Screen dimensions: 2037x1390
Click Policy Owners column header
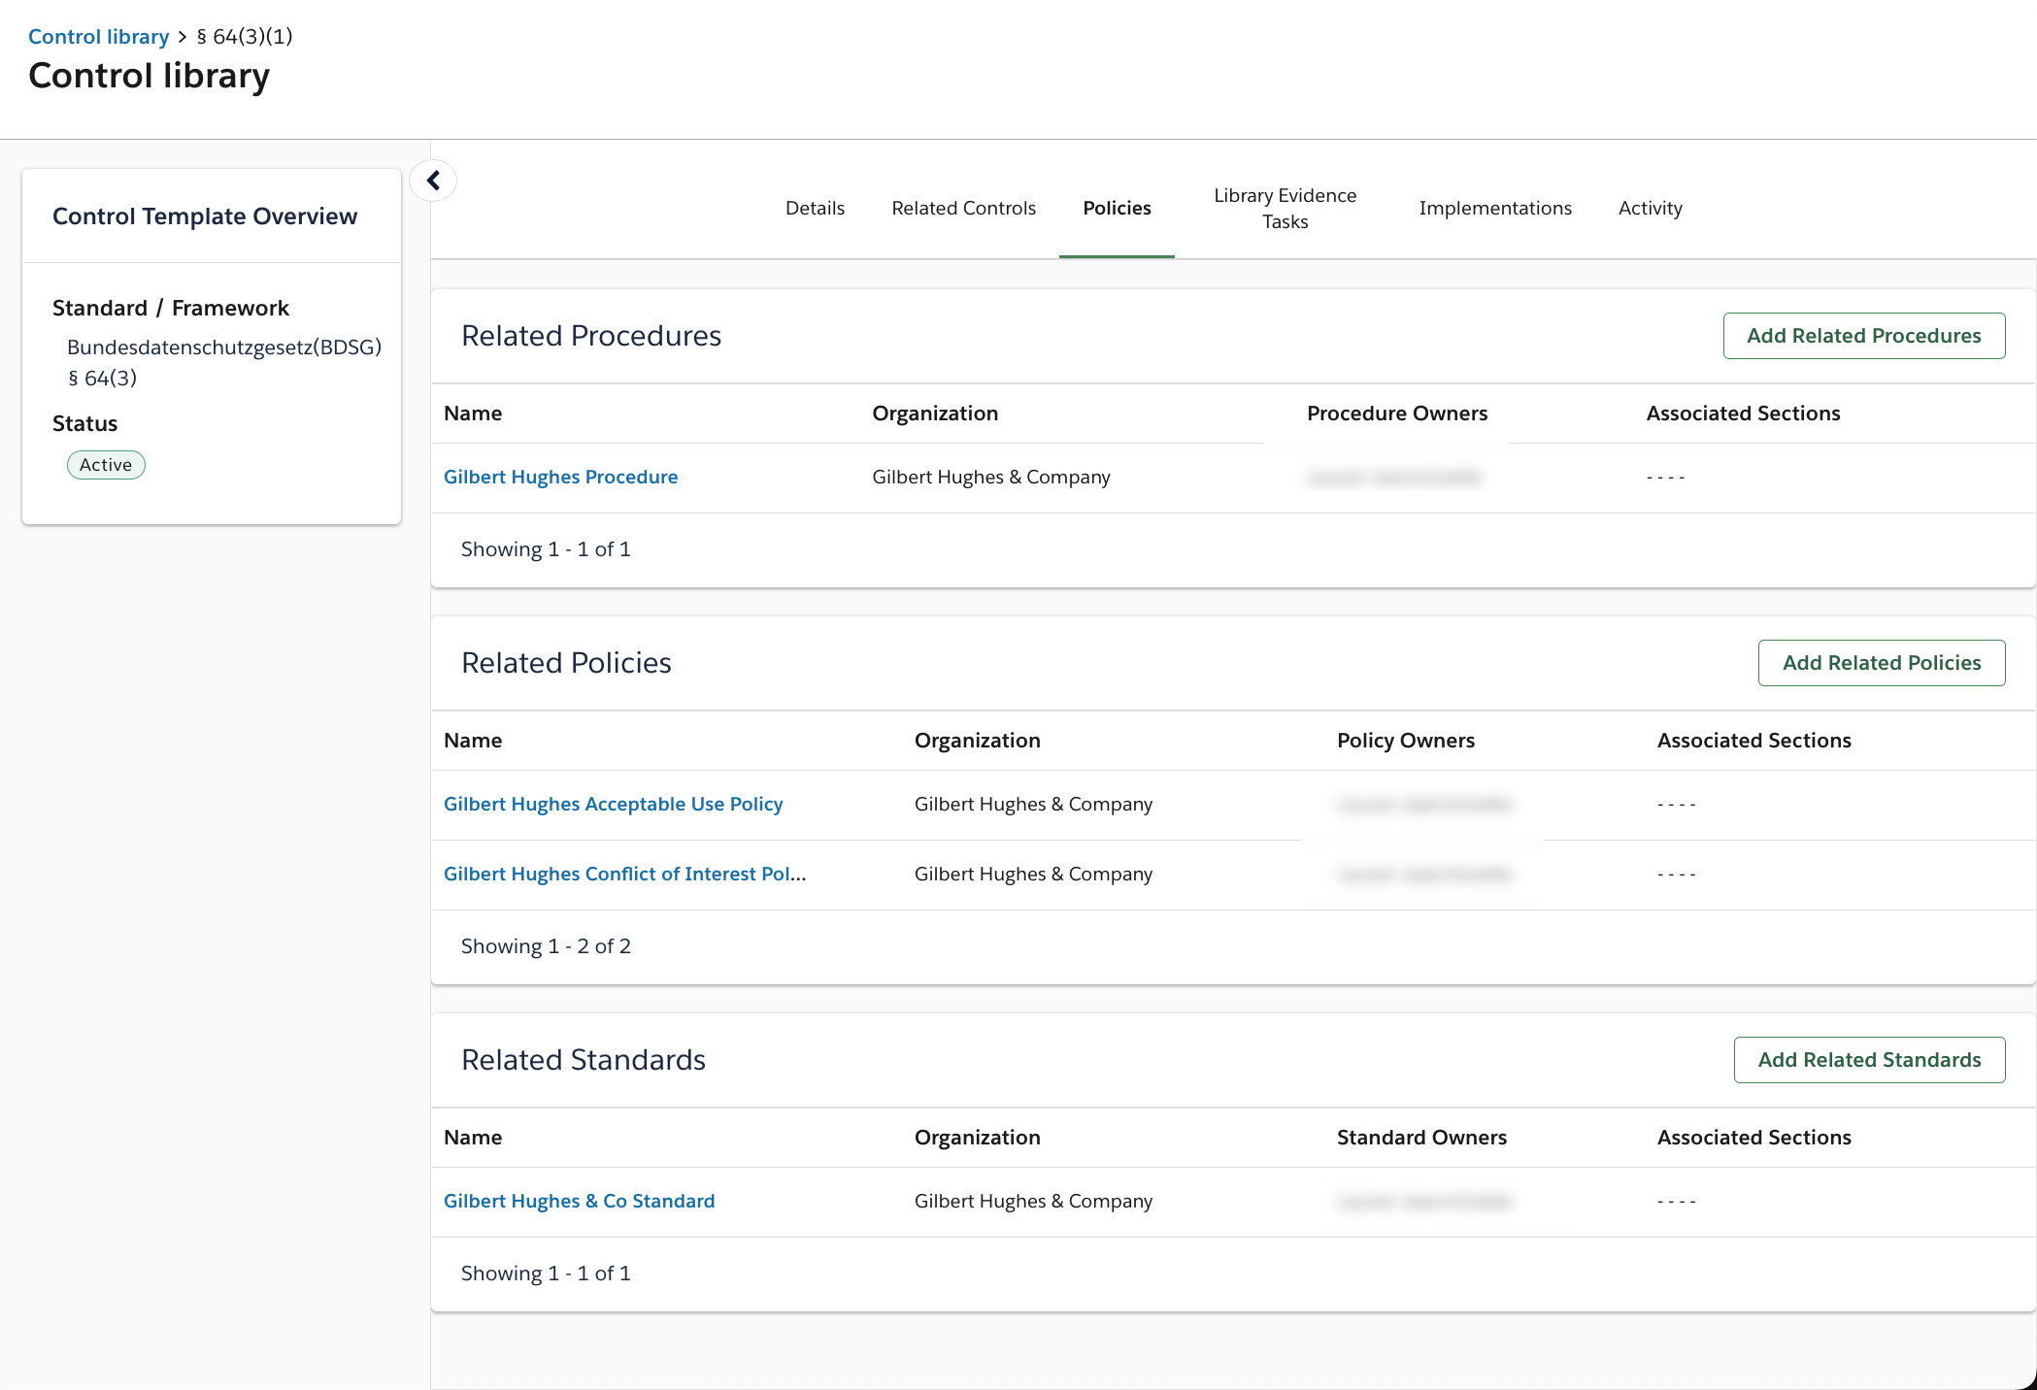pos(1405,741)
